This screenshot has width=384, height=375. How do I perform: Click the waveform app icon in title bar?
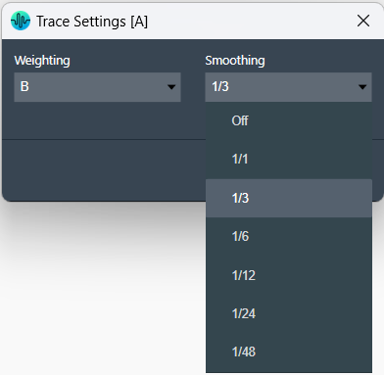click(x=21, y=21)
